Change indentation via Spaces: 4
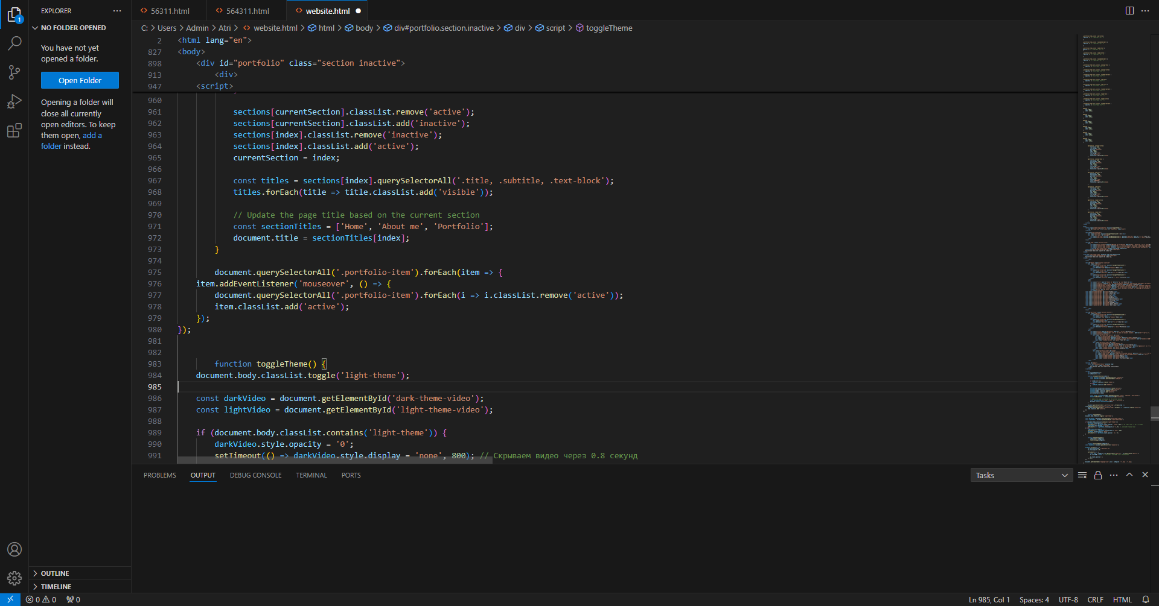This screenshot has width=1159, height=606. (1034, 599)
